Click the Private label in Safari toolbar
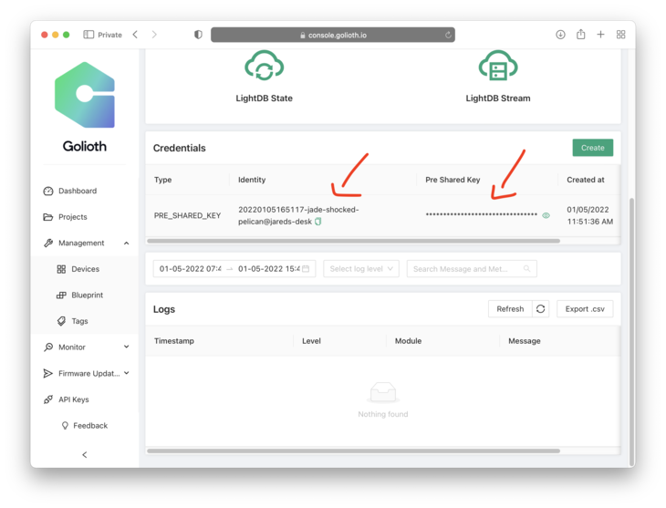Viewport: 666px width, 508px height. tap(109, 35)
